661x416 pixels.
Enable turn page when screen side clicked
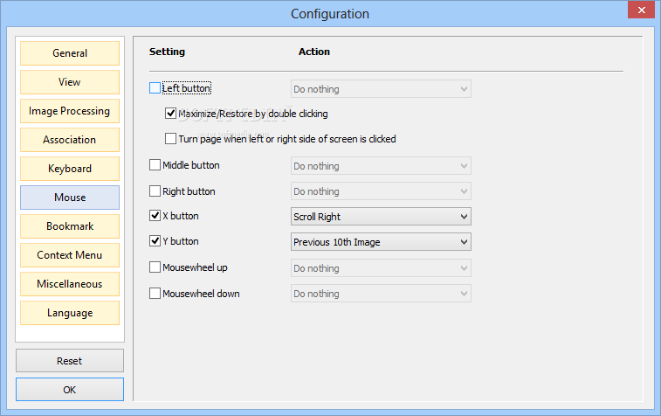pyautogui.click(x=170, y=138)
